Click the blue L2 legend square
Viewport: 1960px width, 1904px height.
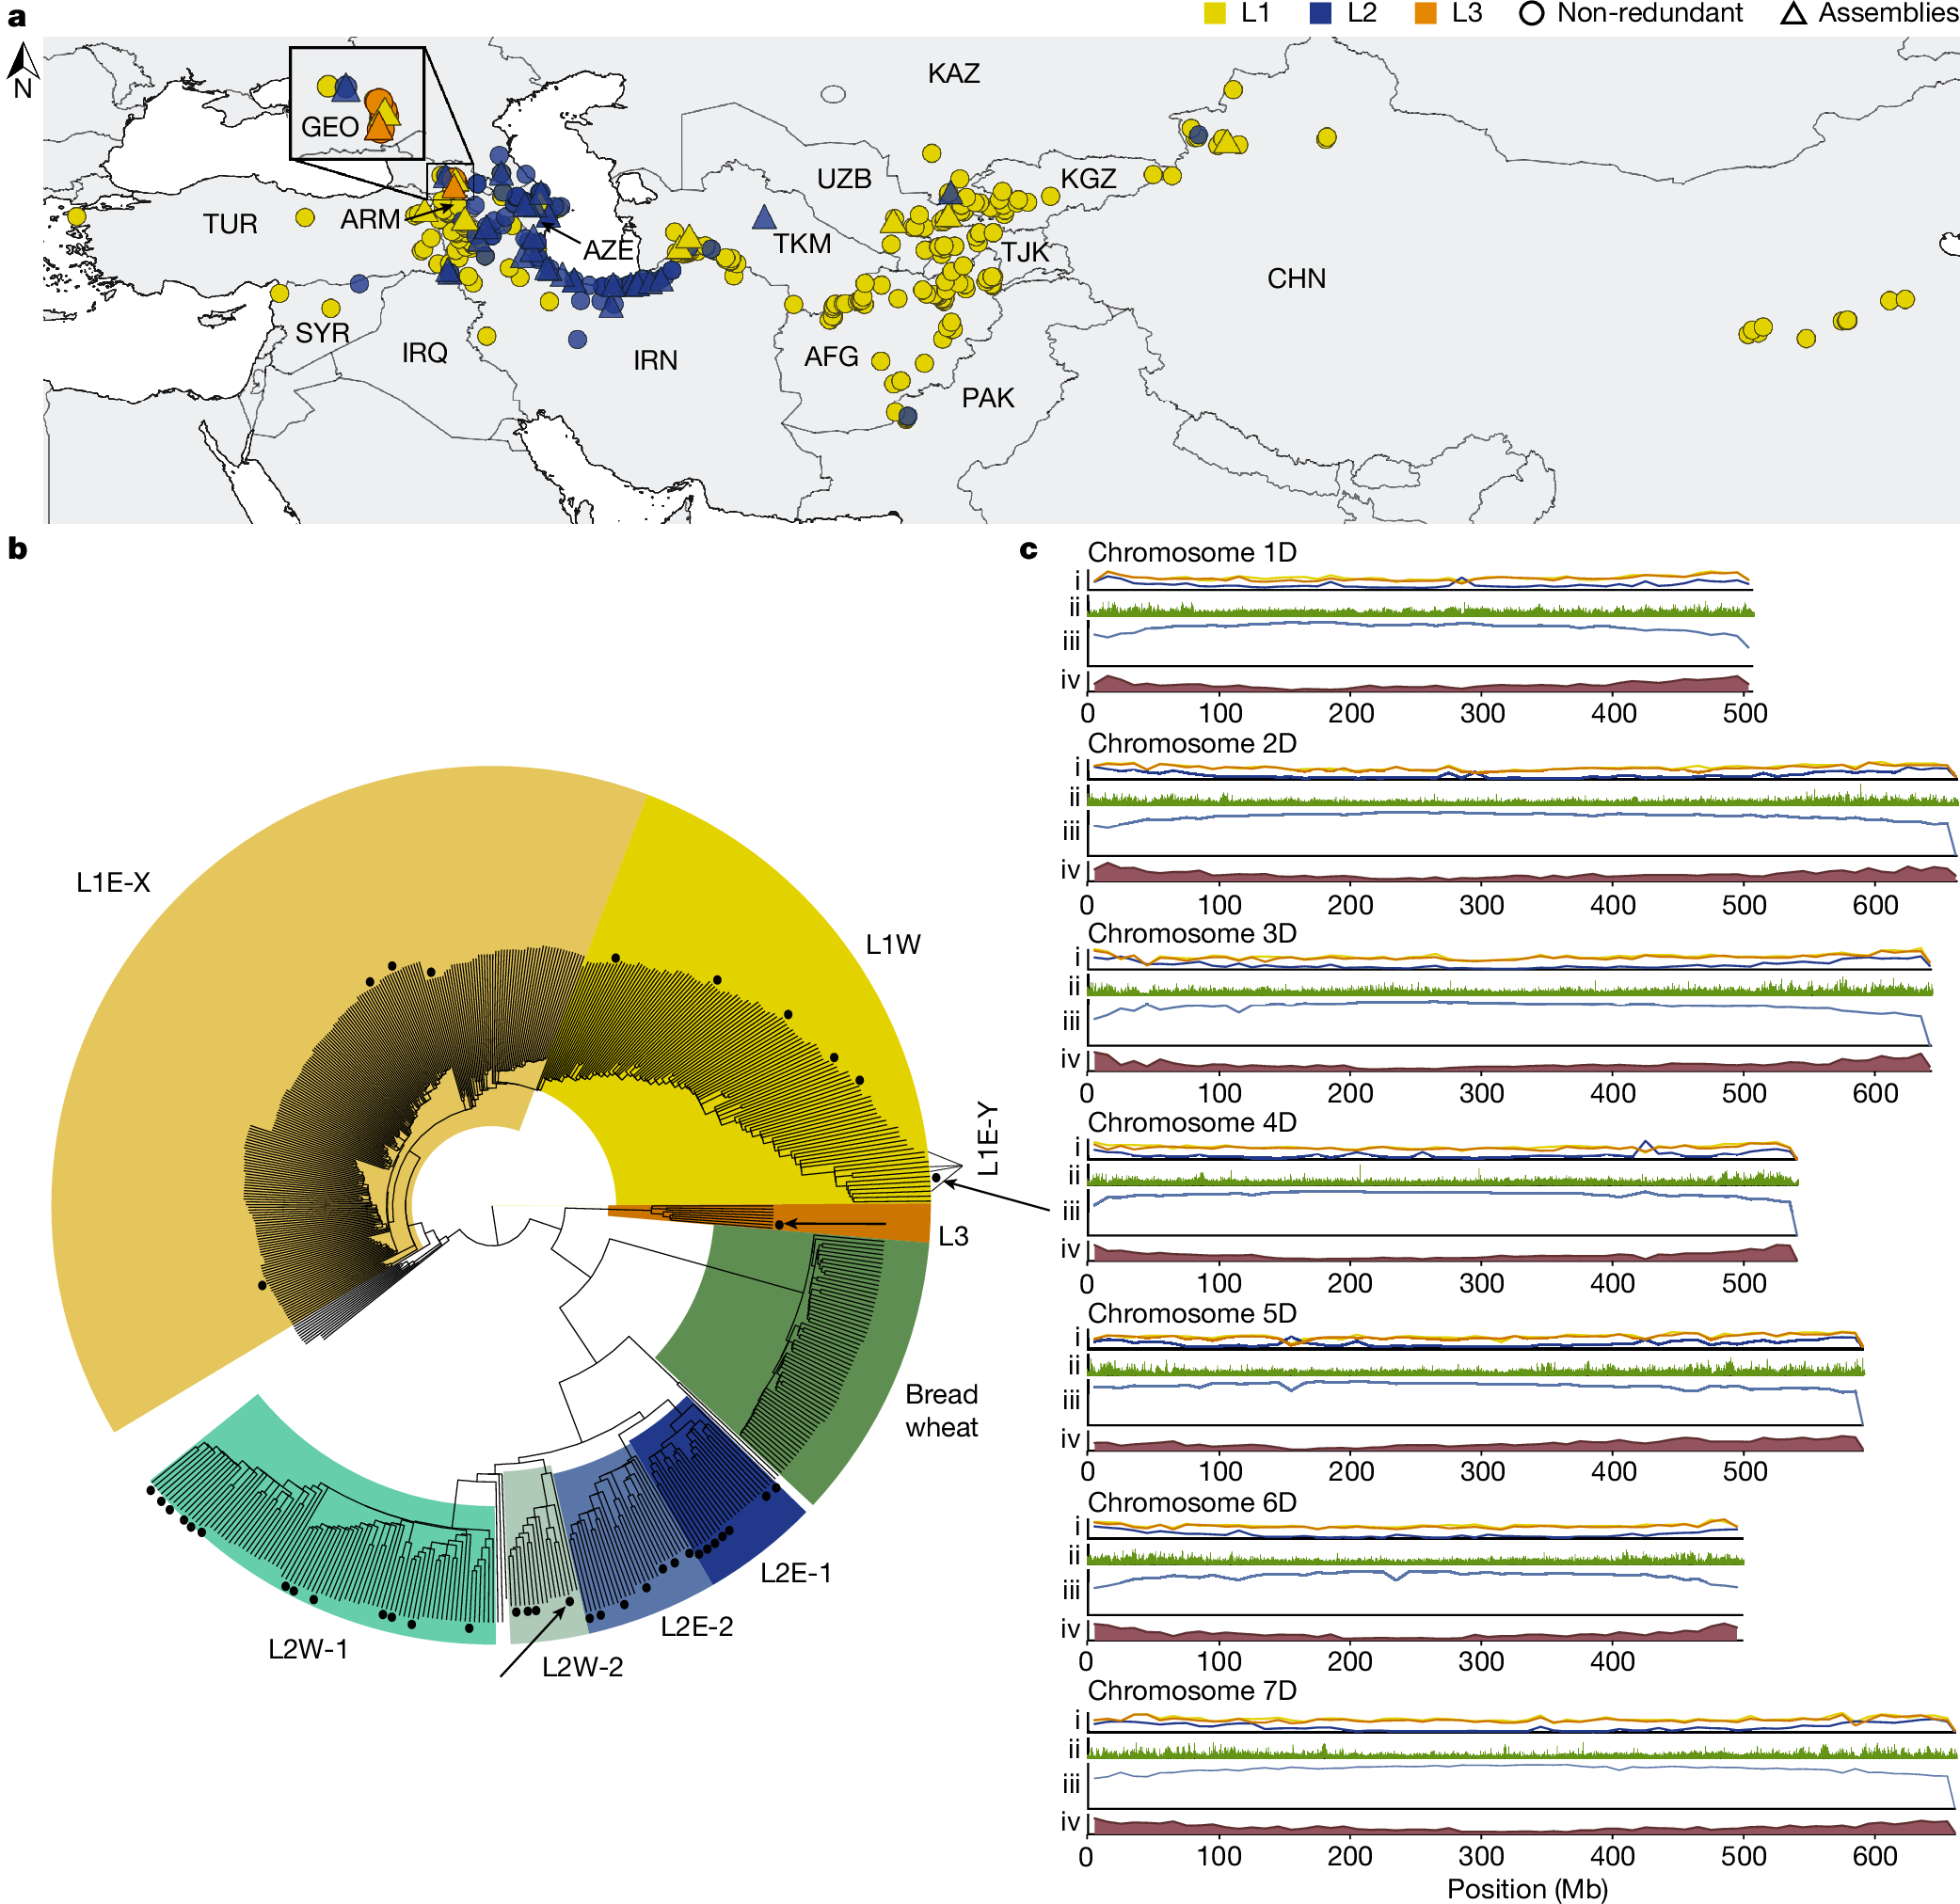tap(1320, 14)
